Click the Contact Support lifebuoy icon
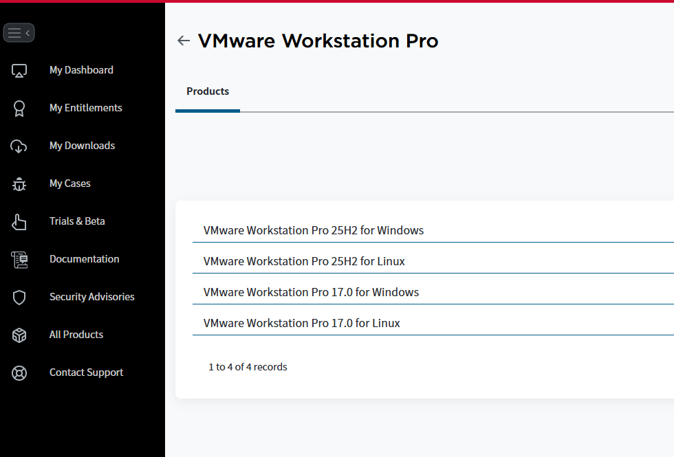 tap(19, 372)
